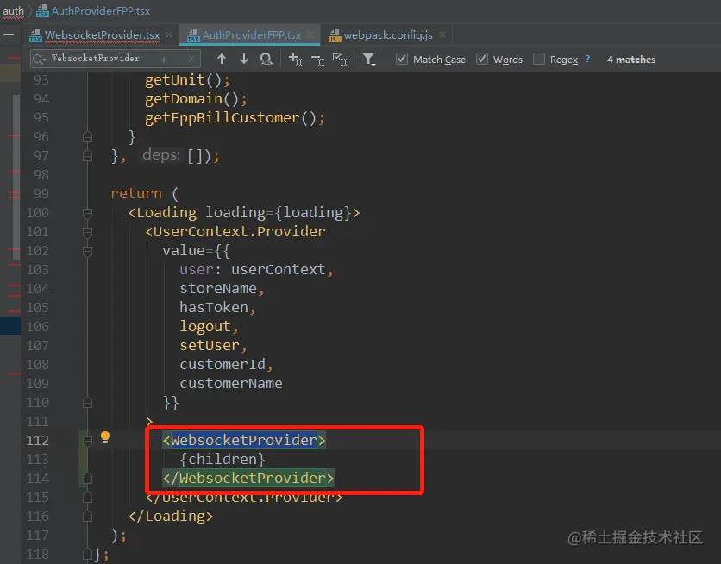This screenshot has height=564, width=721.
Task: Open the search filter funnel
Action: pos(369,60)
